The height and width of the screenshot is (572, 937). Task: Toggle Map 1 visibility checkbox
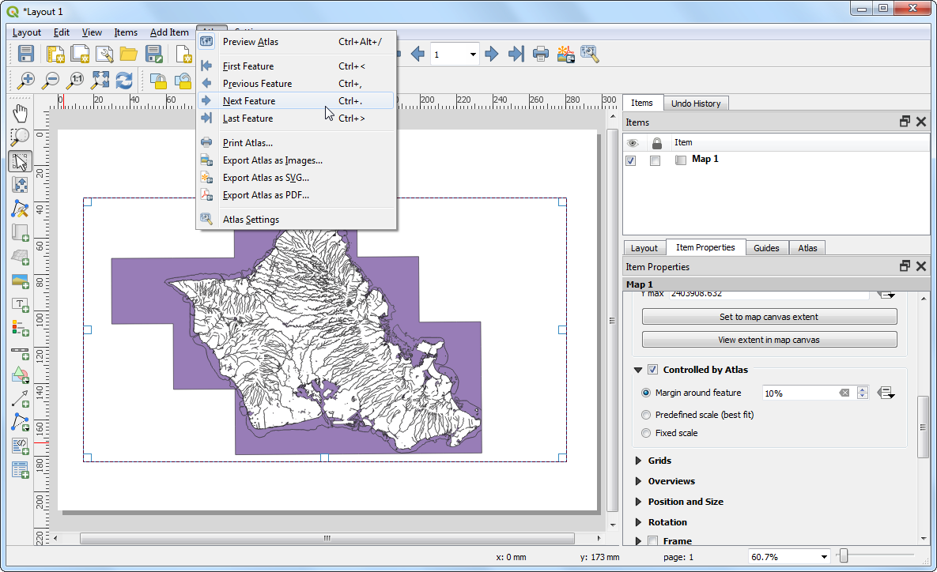630,160
